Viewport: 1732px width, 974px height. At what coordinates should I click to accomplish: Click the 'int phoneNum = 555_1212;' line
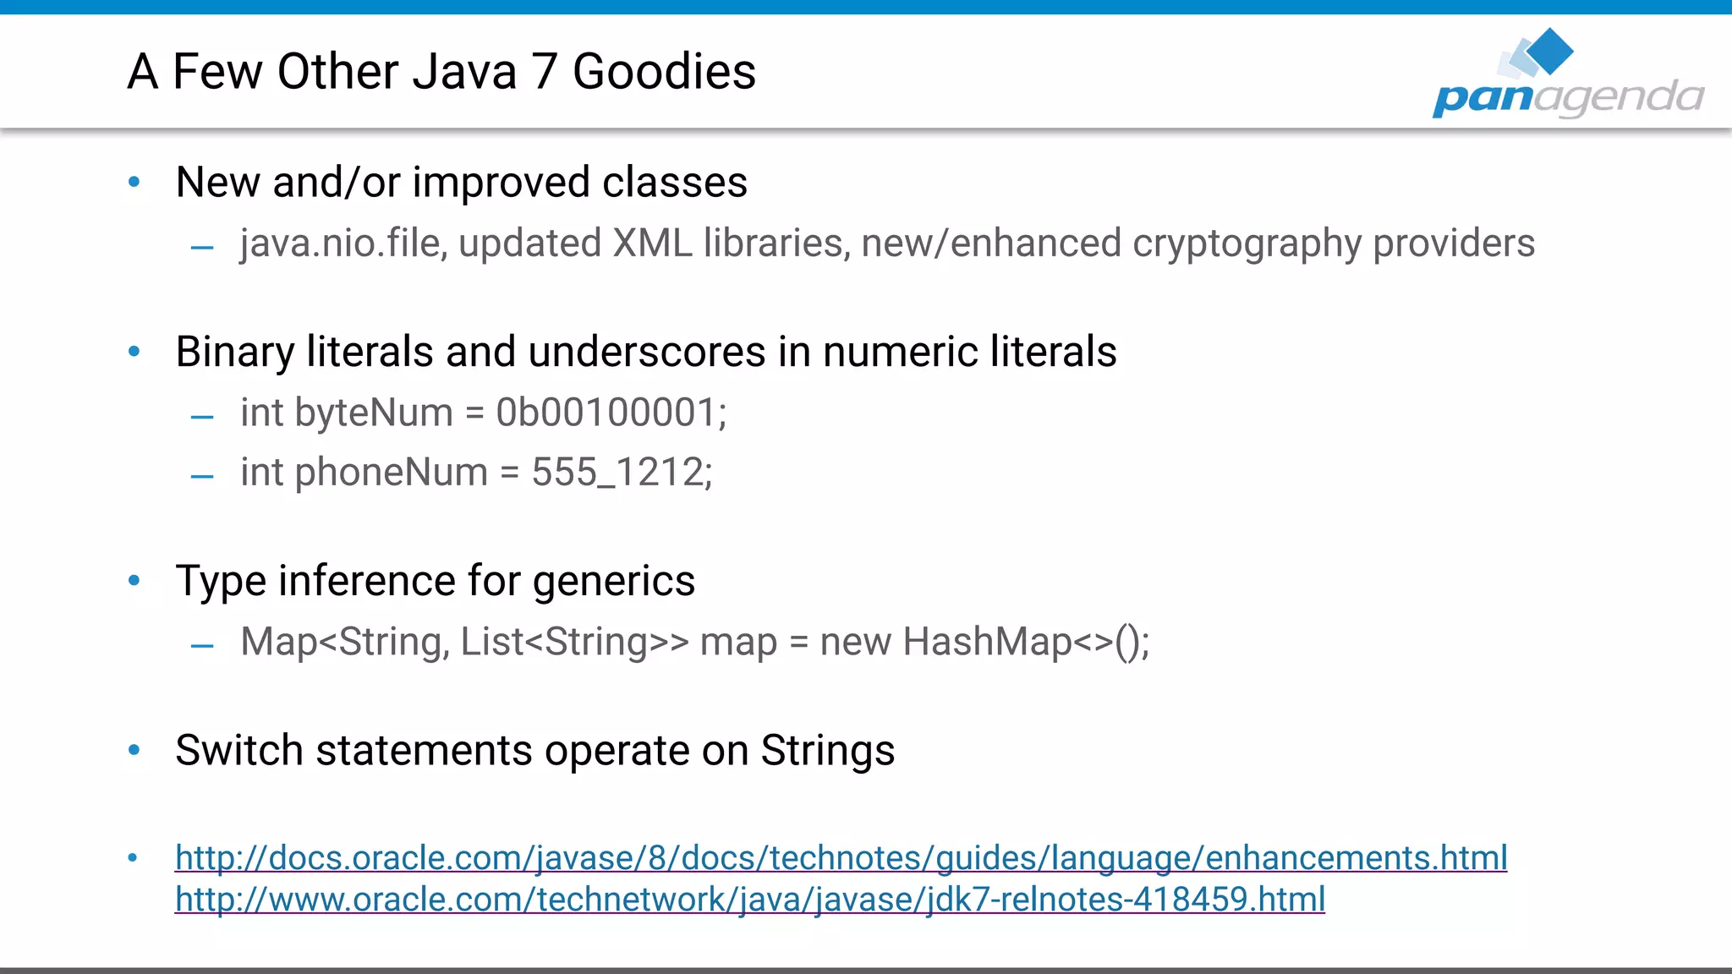(476, 472)
